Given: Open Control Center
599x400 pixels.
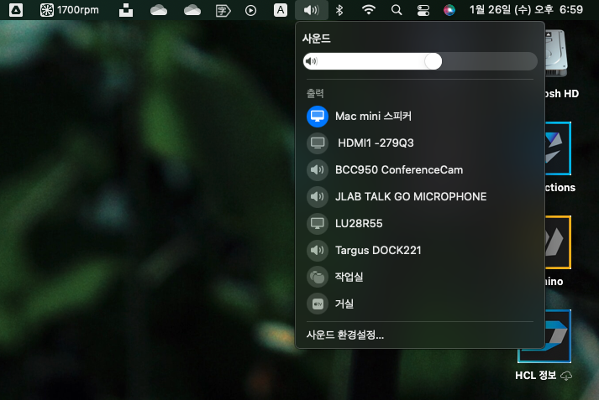Looking at the screenshot, I should (423, 10).
